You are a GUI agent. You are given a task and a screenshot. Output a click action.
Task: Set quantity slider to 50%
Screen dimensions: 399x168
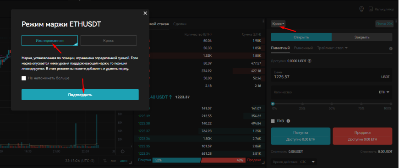coord(332,104)
